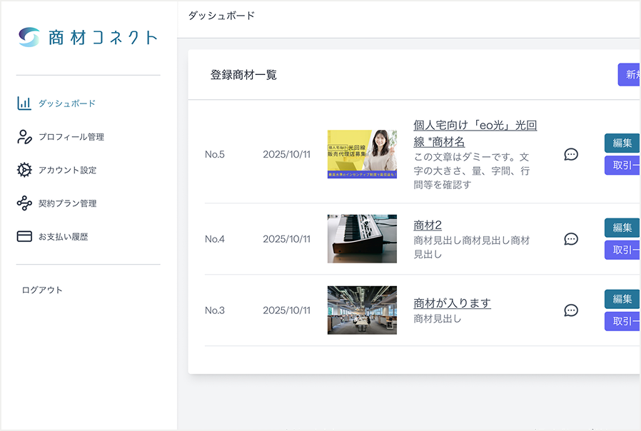Viewport: 641px width, 431px height.
Task: Click the account settings gear icon
Action: click(x=24, y=170)
